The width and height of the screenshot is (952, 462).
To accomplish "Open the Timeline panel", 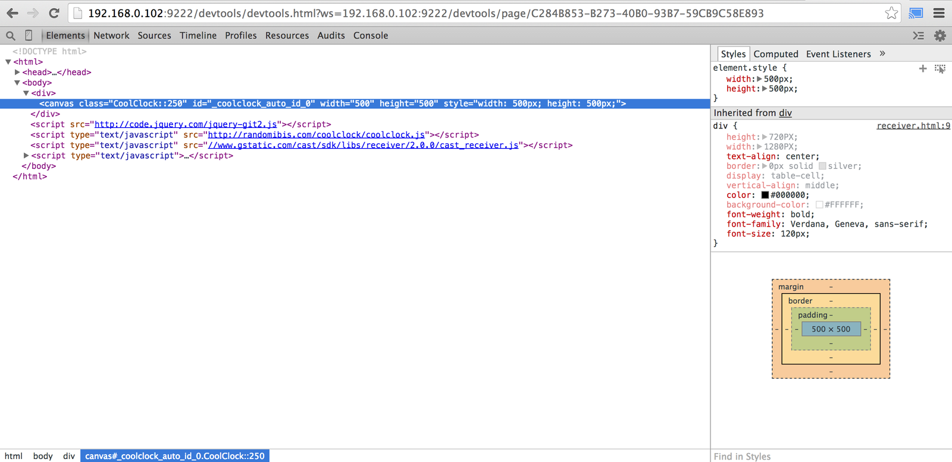I will pyautogui.click(x=198, y=36).
